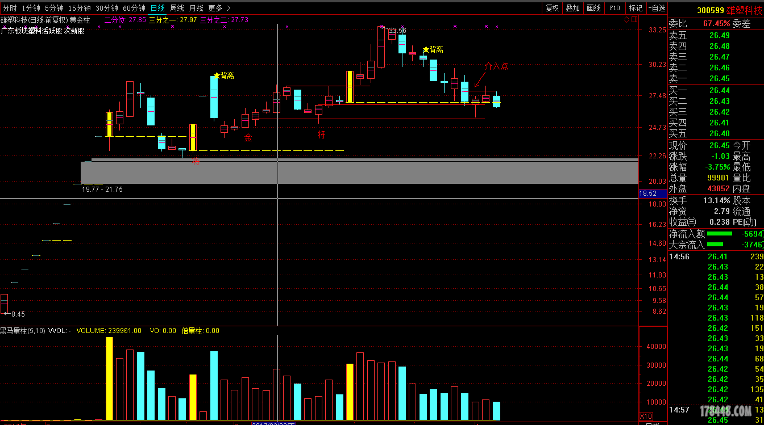The image size is (764, 425).
Task: Remove stock via -自选 button
Action: click(656, 8)
